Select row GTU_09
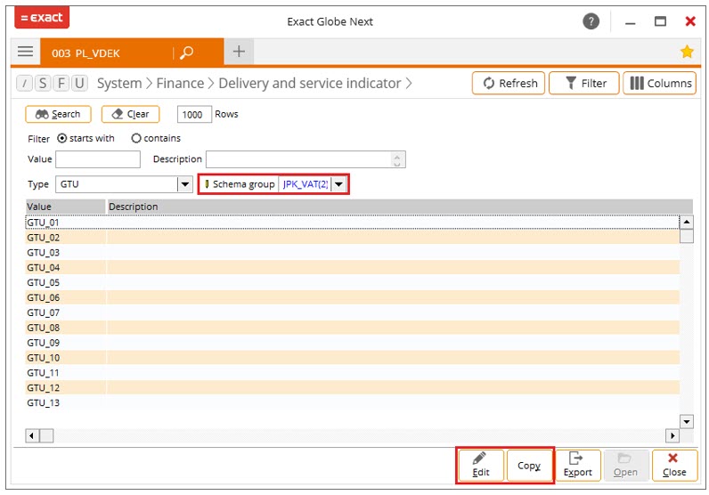This screenshot has width=709, height=495. [x=352, y=343]
